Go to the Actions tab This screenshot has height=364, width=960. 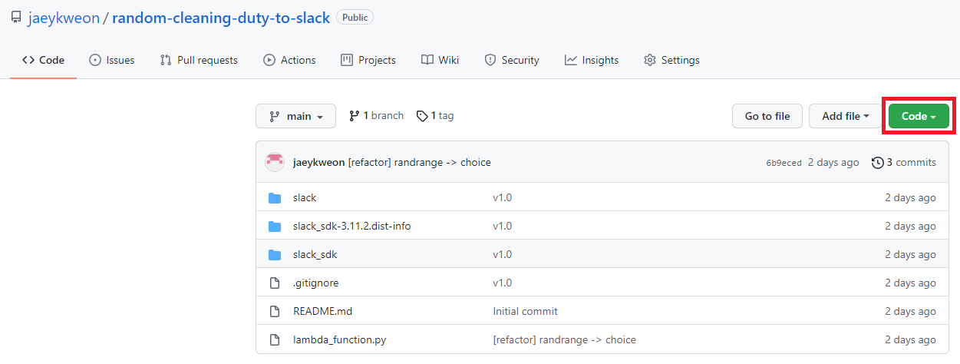click(x=289, y=60)
